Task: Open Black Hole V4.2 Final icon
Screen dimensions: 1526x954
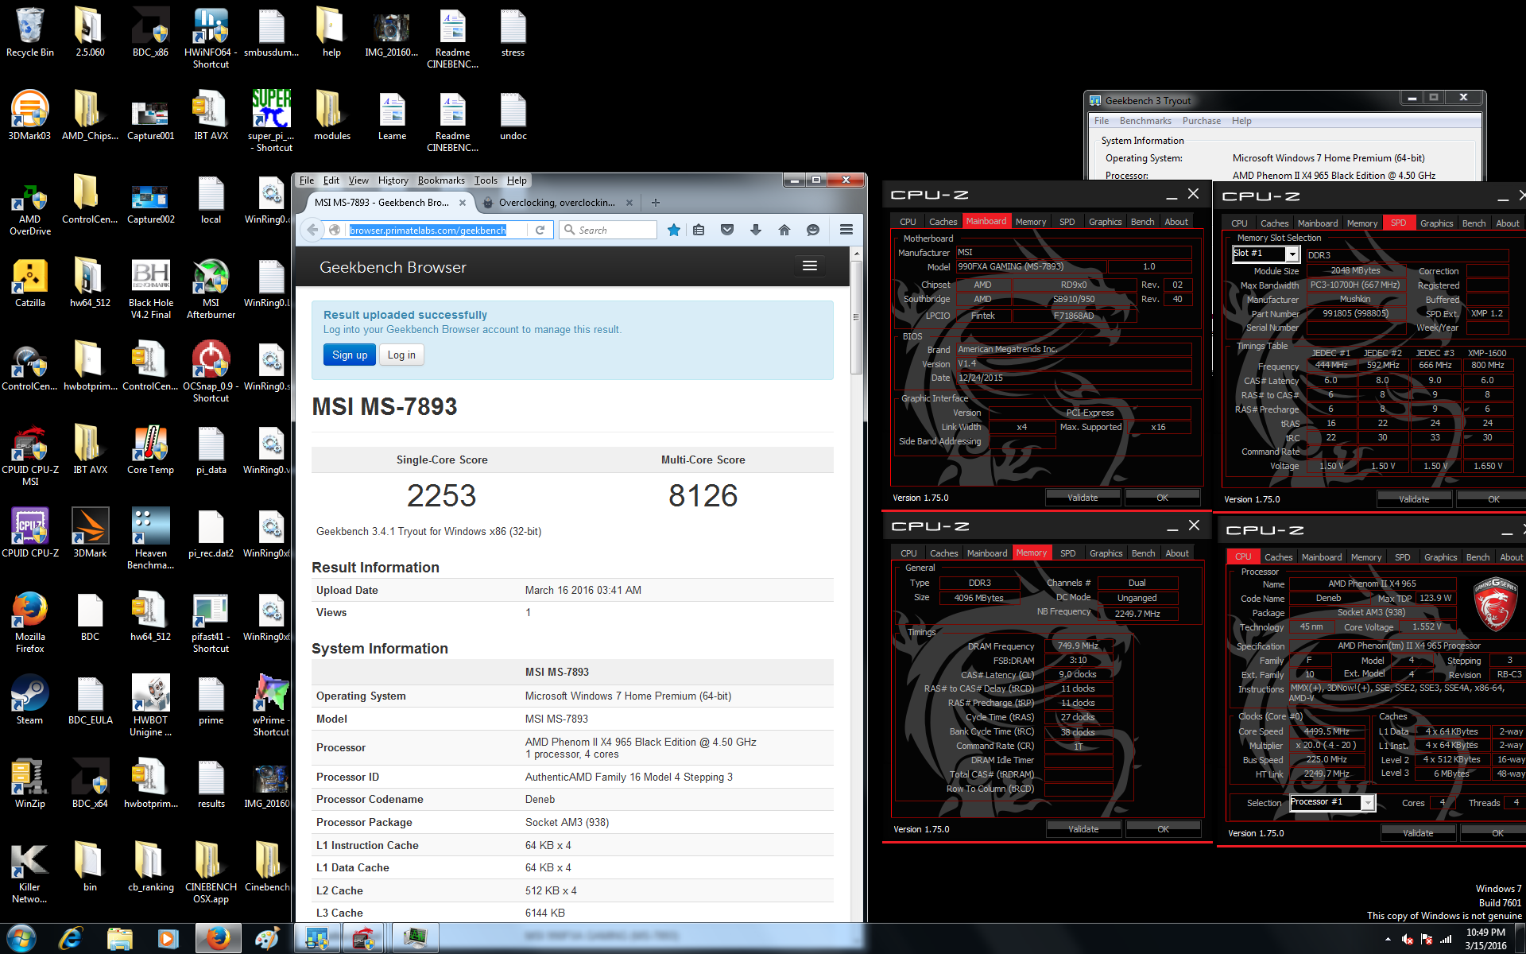Action: click(x=151, y=288)
